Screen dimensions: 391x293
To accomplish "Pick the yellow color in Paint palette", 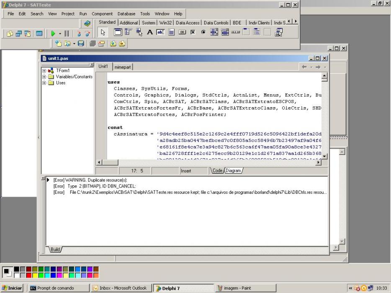I will pos(35,275).
